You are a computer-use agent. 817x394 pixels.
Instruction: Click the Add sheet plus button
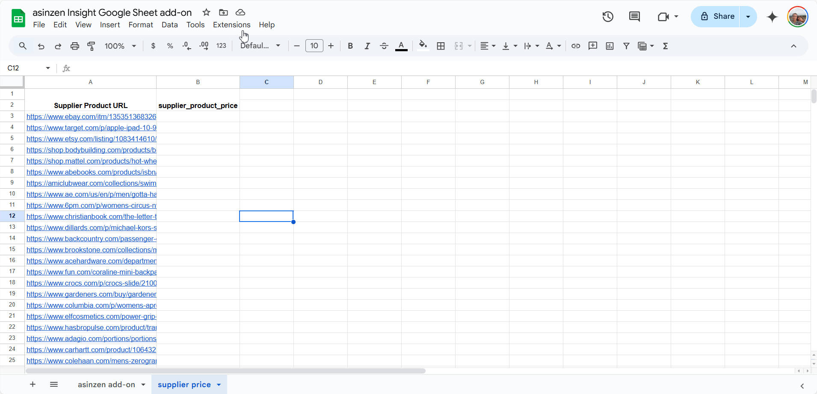(33, 385)
